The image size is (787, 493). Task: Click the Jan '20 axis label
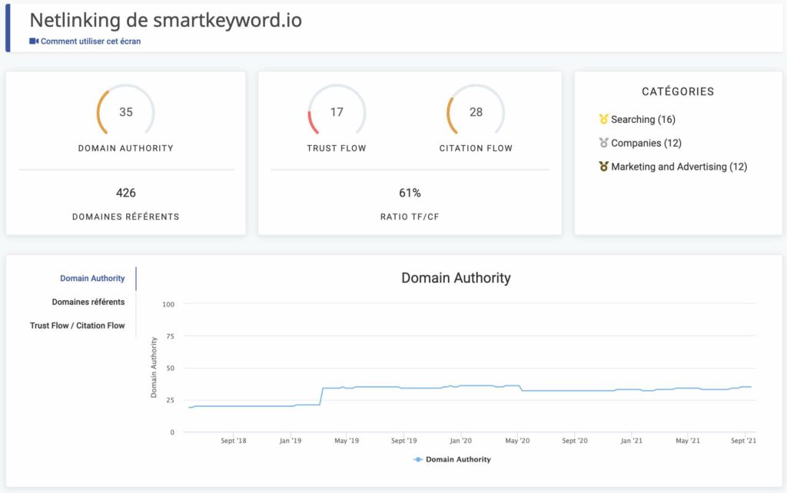pos(460,441)
